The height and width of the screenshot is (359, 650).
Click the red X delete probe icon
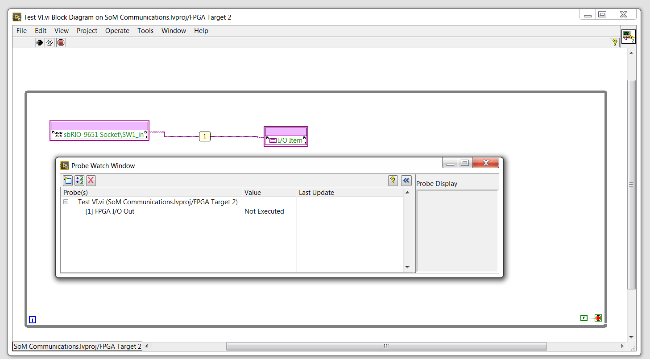(91, 180)
